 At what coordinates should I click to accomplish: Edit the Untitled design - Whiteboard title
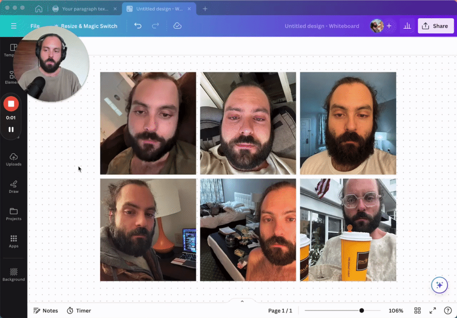[322, 26]
